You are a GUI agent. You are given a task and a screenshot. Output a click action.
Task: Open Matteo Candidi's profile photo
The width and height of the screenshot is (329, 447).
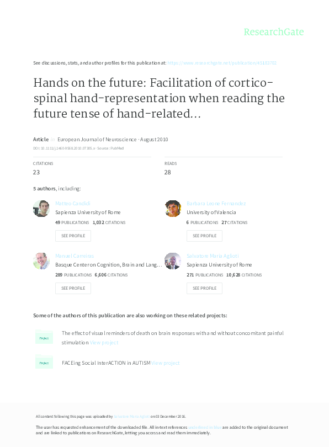tap(41, 209)
